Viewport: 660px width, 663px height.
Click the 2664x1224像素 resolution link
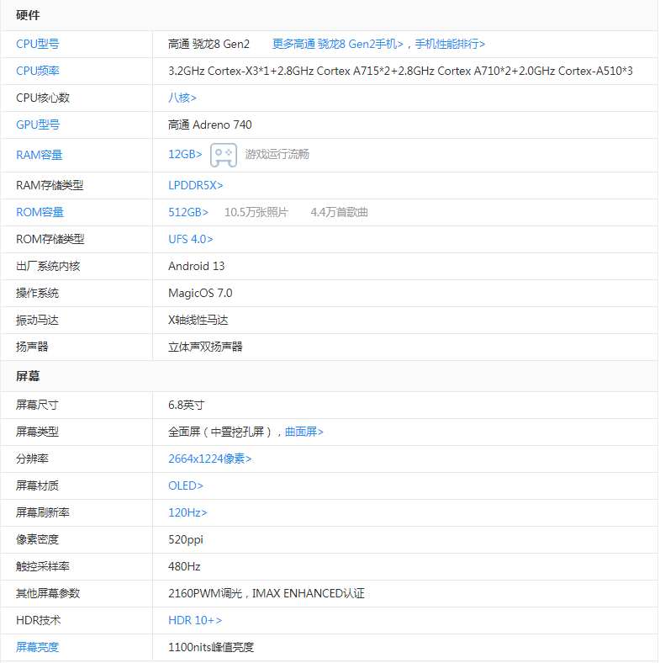pyautogui.click(x=210, y=459)
